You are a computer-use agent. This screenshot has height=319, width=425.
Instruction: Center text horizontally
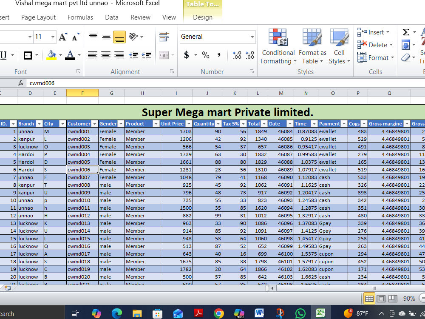click(106, 55)
